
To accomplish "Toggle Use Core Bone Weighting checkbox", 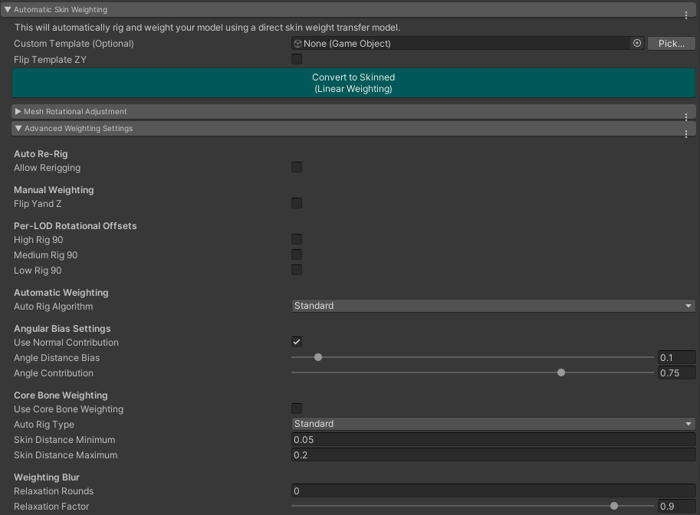I will pos(297,408).
